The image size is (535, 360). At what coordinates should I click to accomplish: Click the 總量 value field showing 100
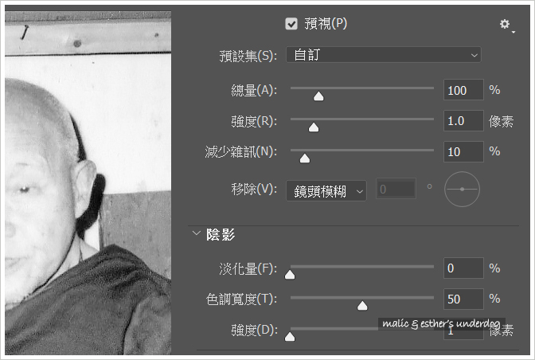pos(463,90)
